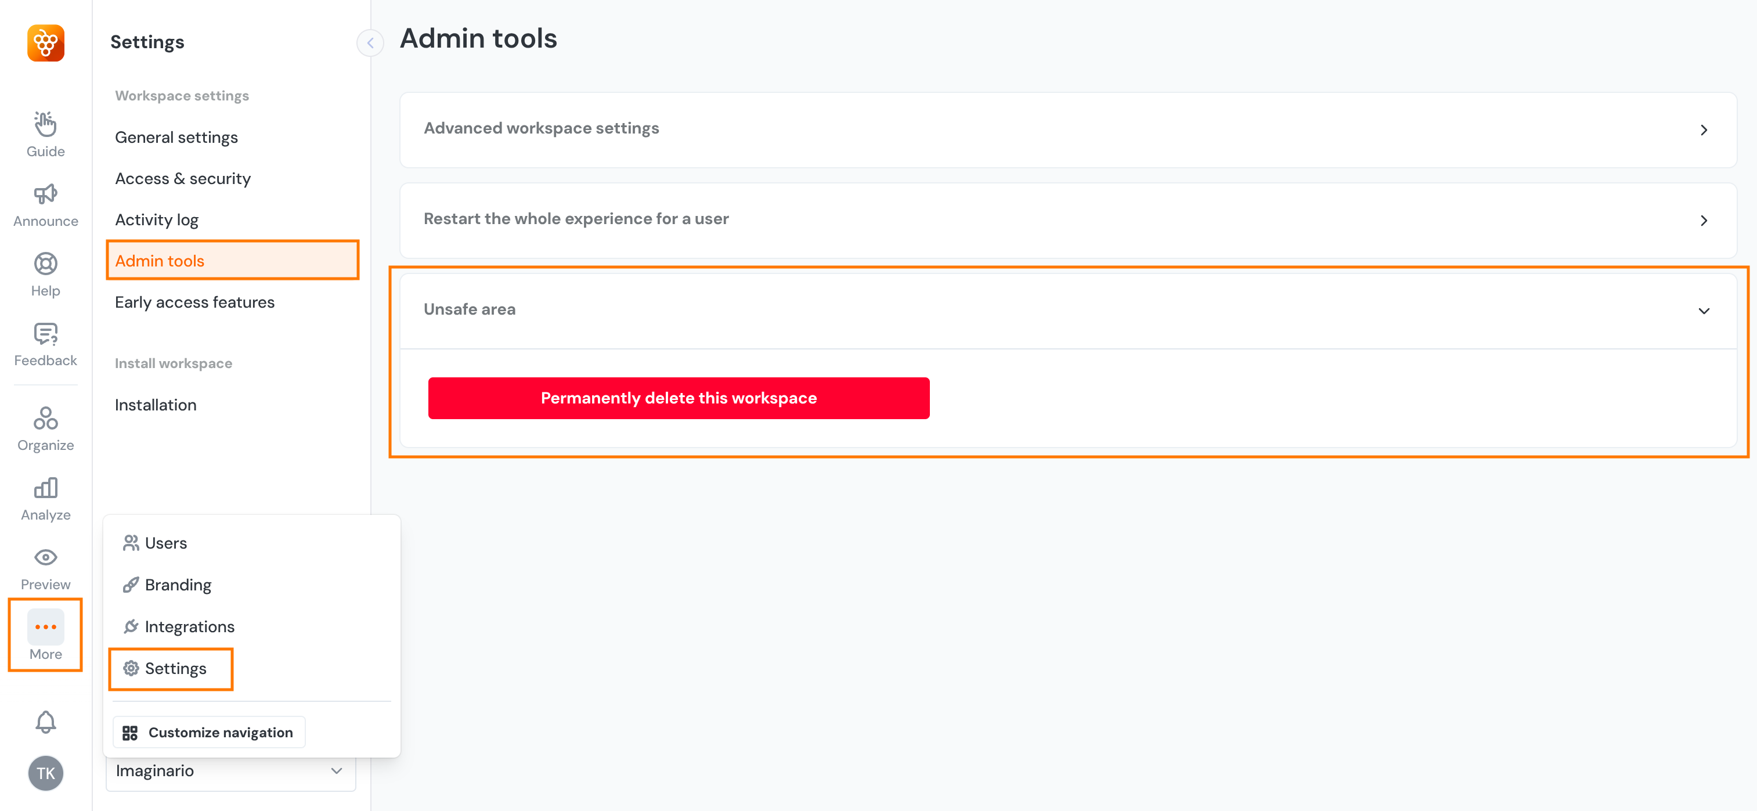Screen dimensions: 1757x811
Task: Open the Guide section in sidebar
Action: coord(46,134)
